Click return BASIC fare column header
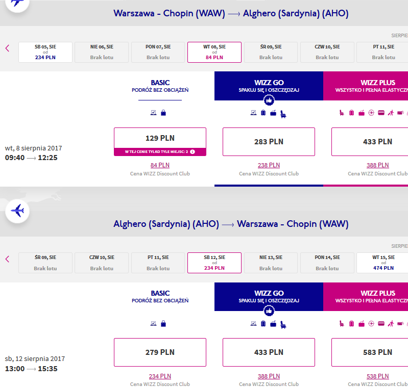This screenshot has width=408, height=387. 160,297
